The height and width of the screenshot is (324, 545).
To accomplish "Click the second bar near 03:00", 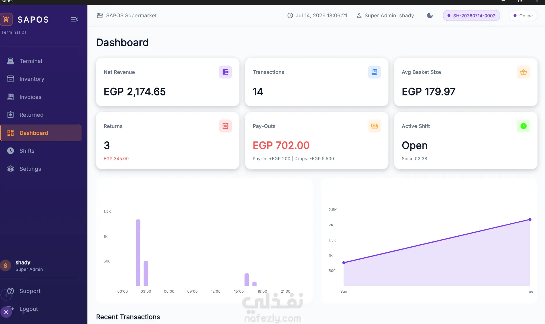I will [146, 273].
